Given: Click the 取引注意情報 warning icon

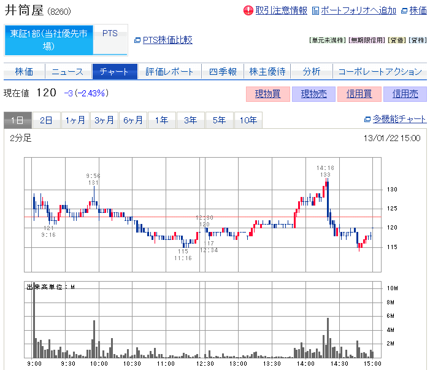Looking at the screenshot, I should tap(248, 10).
